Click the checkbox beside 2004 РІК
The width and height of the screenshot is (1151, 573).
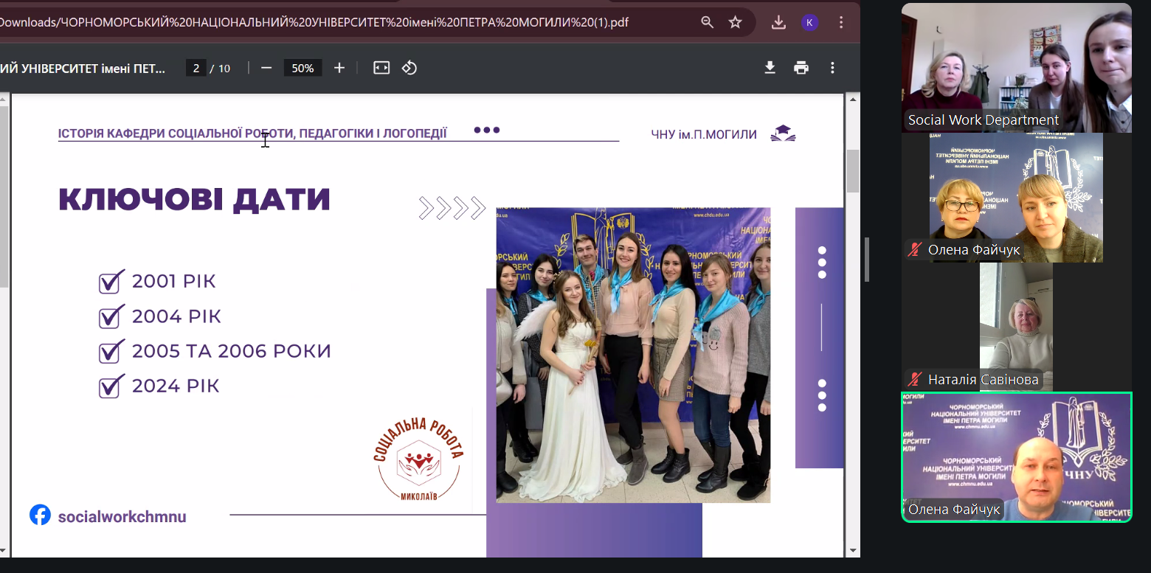pos(111,316)
